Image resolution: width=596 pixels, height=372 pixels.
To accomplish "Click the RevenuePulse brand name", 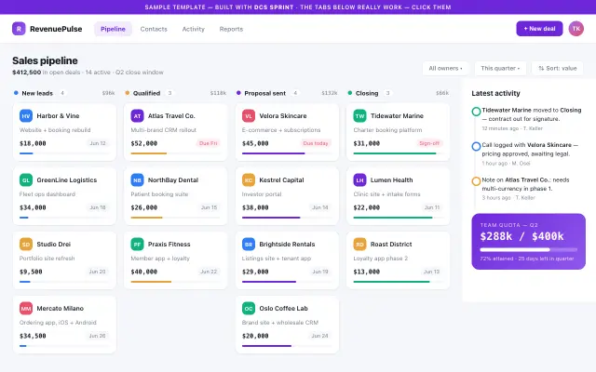I will (56, 29).
